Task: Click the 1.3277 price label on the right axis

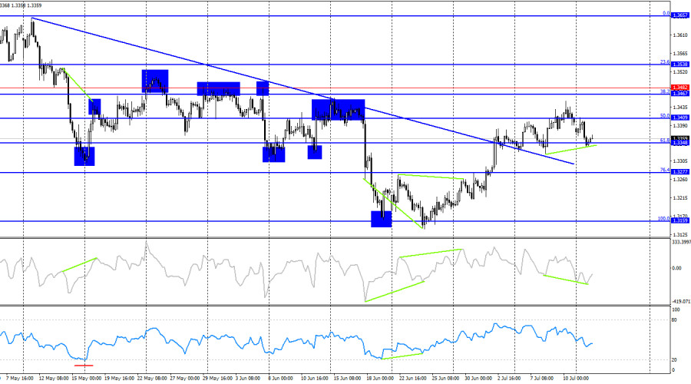Action: tap(679, 172)
